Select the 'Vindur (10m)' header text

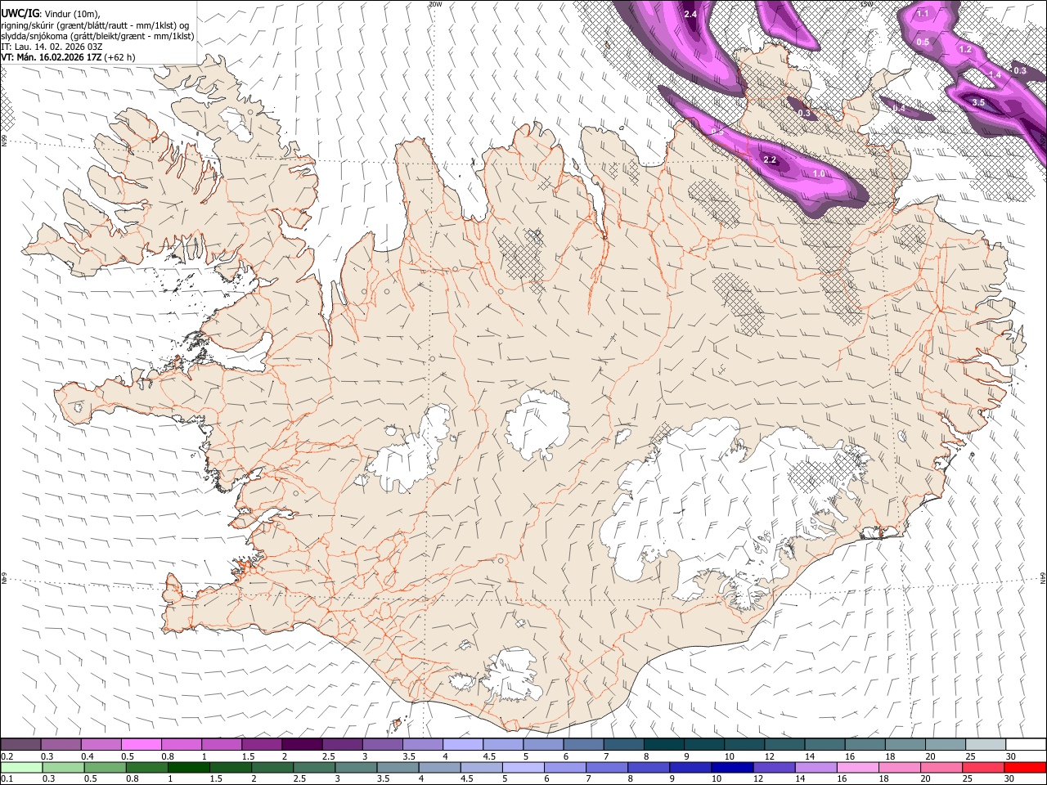pyautogui.click(x=72, y=14)
